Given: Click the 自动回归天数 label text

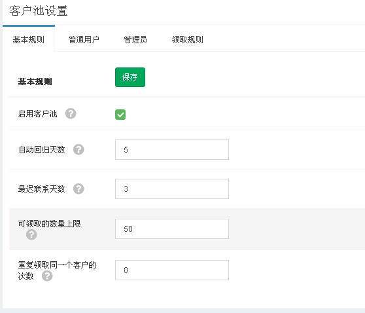Looking at the screenshot, I should pyautogui.click(x=42, y=150).
